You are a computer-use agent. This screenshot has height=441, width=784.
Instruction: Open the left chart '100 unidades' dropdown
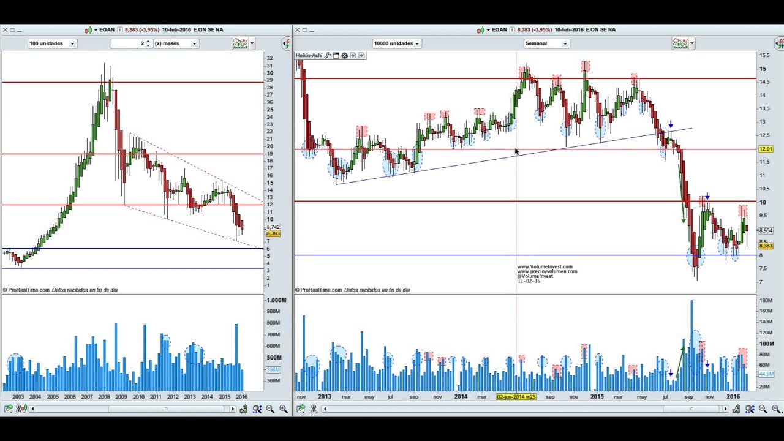pyautogui.click(x=52, y=43)
